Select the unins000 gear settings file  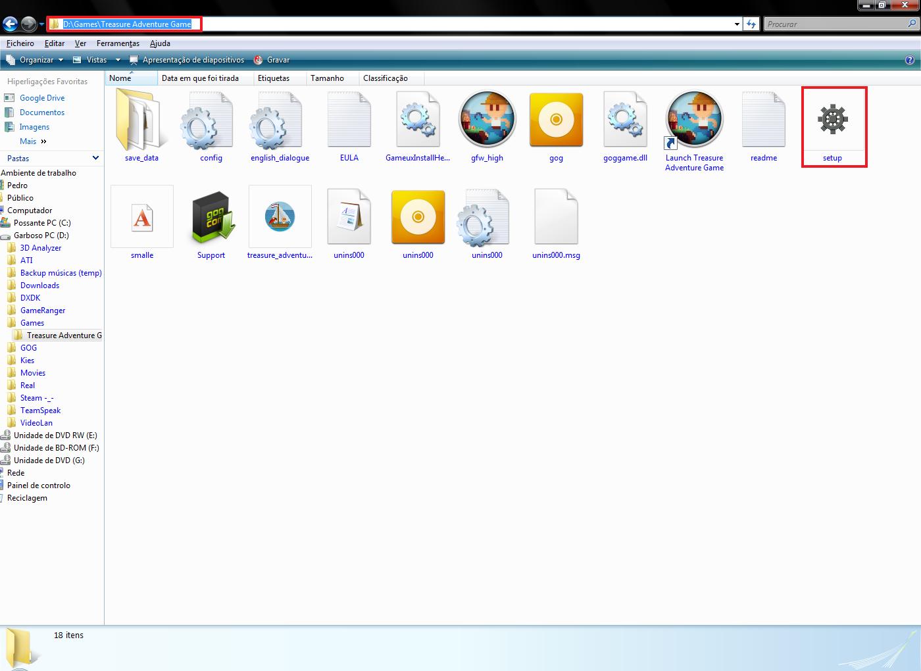pos(484,217)
